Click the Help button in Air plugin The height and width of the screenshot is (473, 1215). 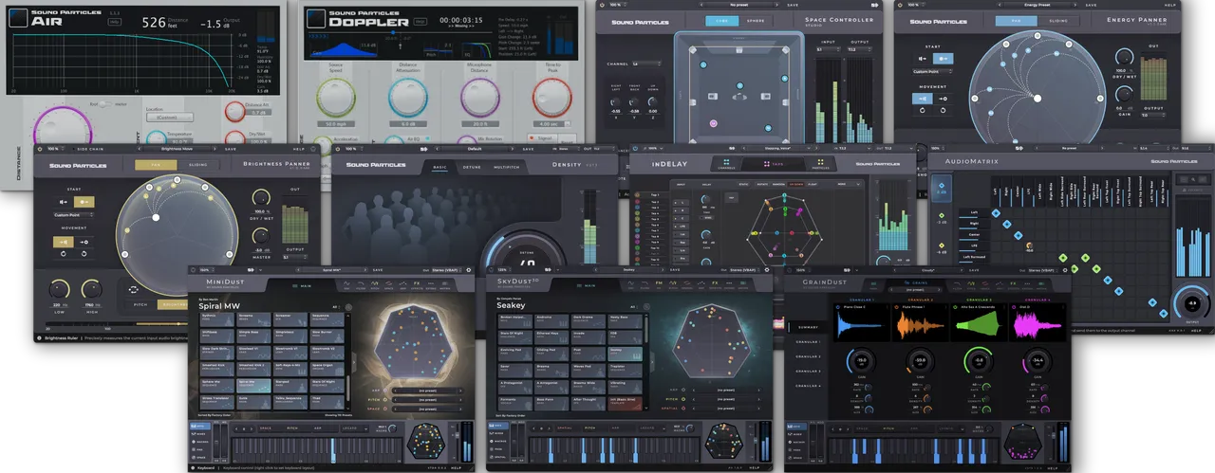[115, 22]
